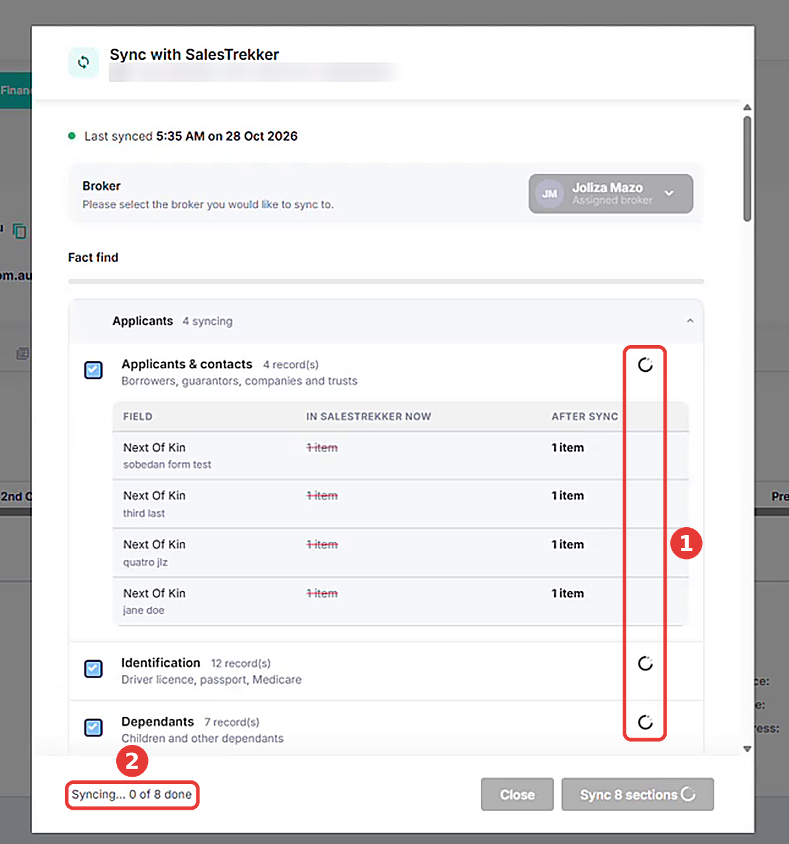Image resolution: width=789 pixels, height=844 pixels.
Task: Click the scrollbar up arrow in the dialog
Action: click(747, 108)
